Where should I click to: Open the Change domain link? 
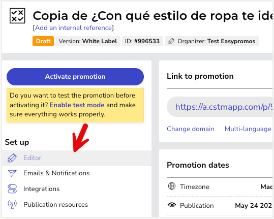pos(191,129)
